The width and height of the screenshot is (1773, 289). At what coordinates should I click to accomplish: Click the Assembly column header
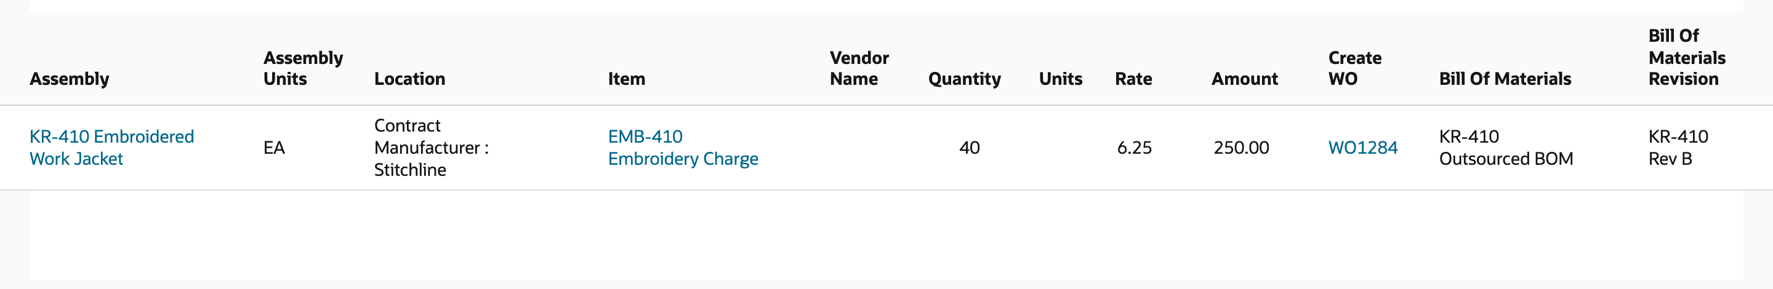point(70,79)
